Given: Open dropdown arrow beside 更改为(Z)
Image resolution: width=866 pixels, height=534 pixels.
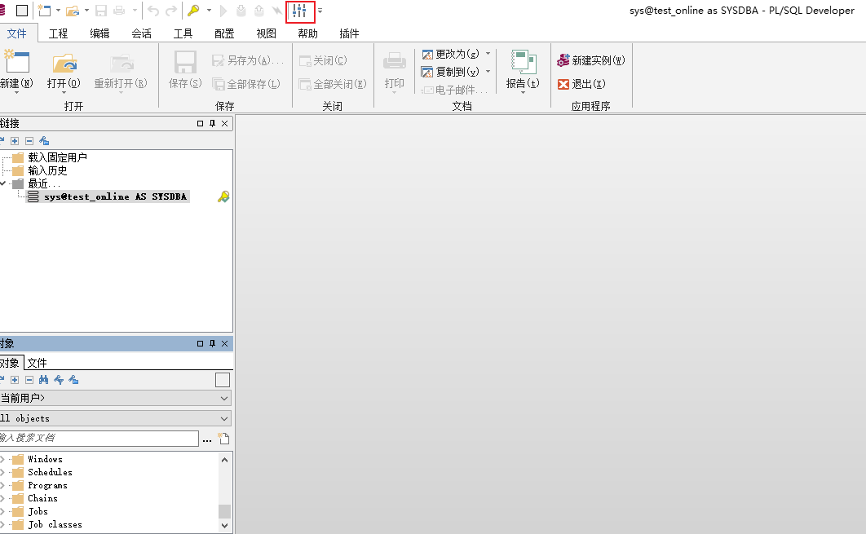Looking at the screenshot, I should tap(488, 54).
